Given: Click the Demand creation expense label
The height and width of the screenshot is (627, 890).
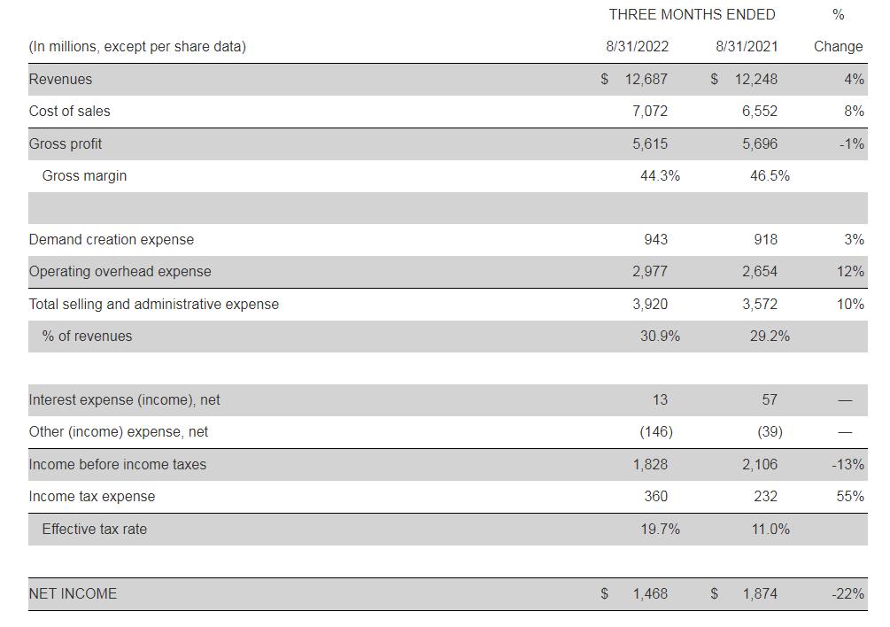Looking at the screenshot, I should [111, 239].
